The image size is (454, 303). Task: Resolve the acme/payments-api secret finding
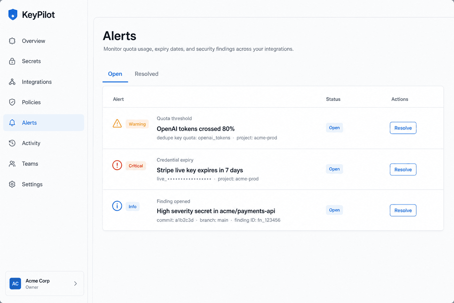click(x=403, y=210)
